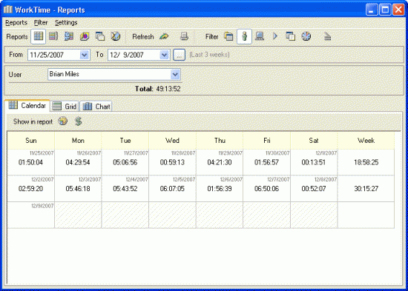Click the 01:50:04 cell

click(x=31, y=162)
